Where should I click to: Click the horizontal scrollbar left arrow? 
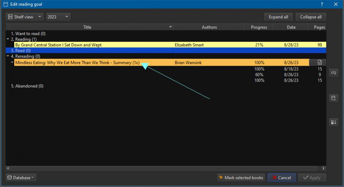(x=8, y=168)
